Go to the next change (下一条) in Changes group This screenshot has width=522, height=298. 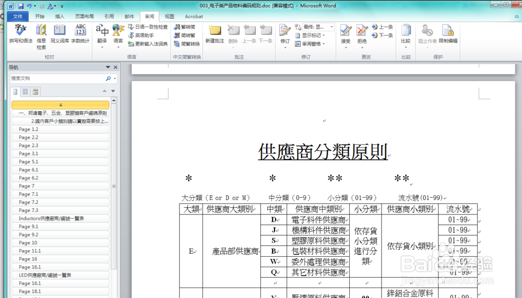pos(383,35)
